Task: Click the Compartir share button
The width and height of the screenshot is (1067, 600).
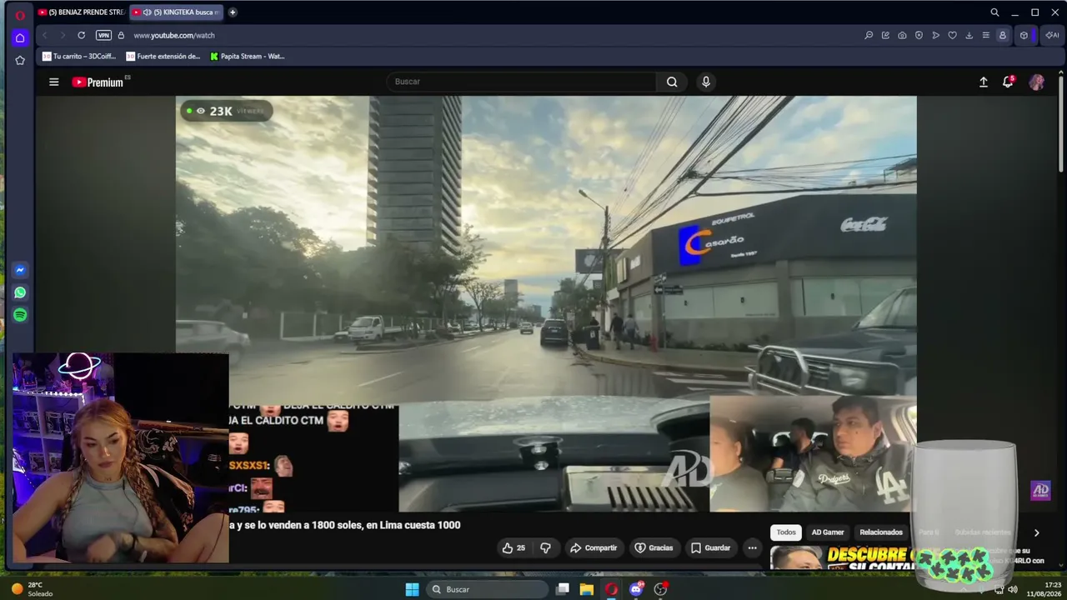Action: coord(594,547)
